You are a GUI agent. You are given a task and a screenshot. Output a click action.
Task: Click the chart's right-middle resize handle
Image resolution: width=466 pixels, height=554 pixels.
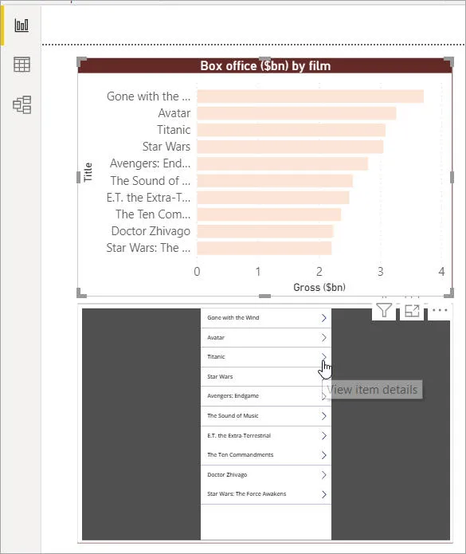(x=452, y=178)
